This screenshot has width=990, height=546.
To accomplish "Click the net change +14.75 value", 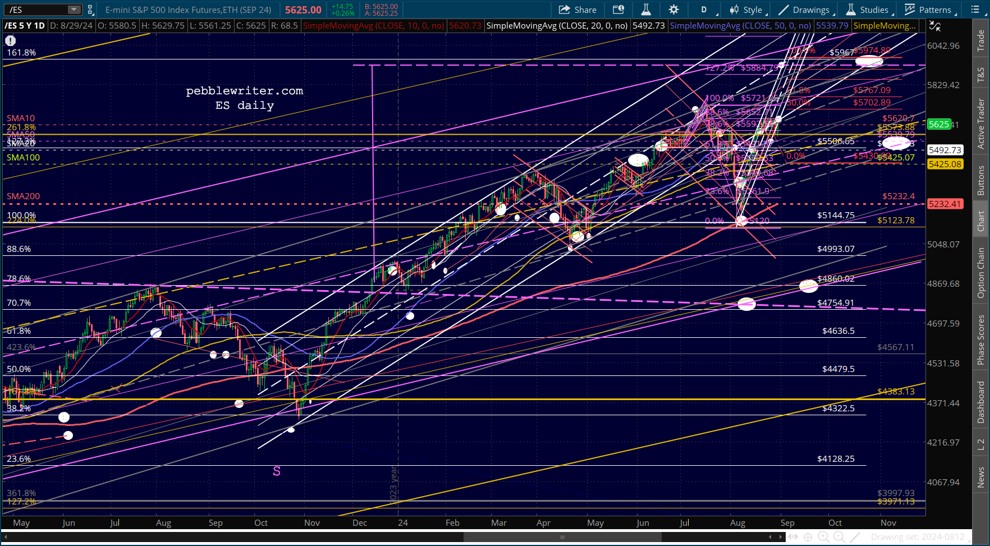I will pyautogui.click(x=342, y=7).
